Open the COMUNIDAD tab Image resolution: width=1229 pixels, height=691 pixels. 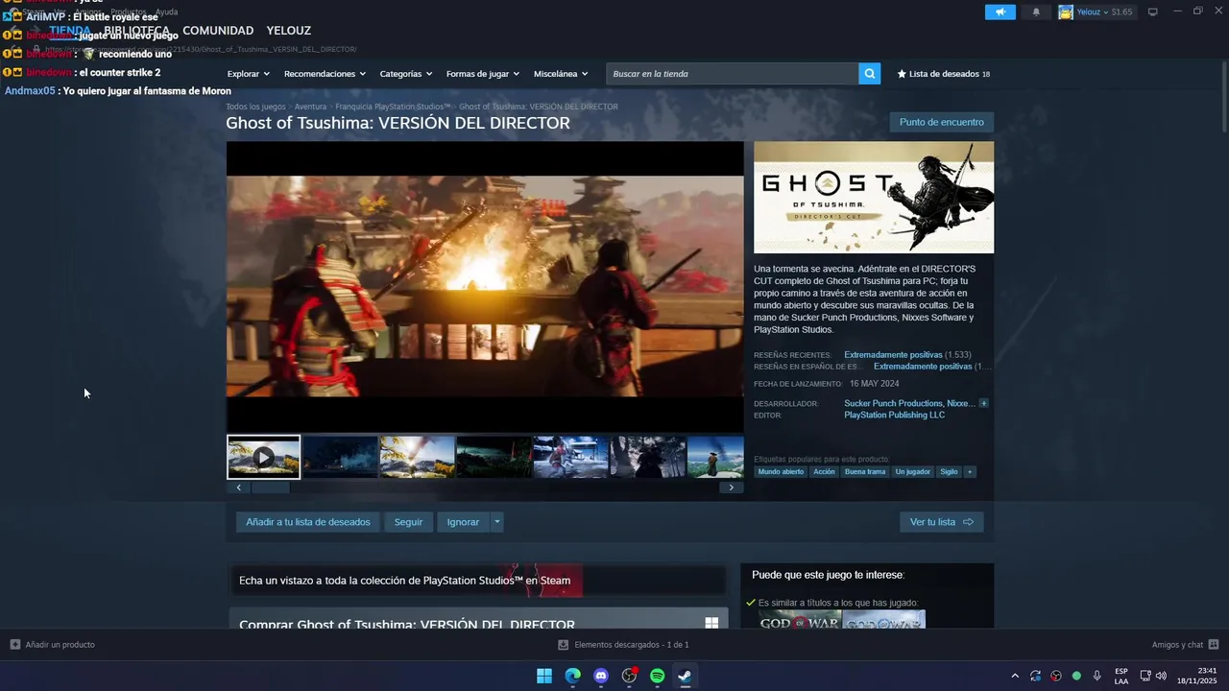tap(218, 31)
